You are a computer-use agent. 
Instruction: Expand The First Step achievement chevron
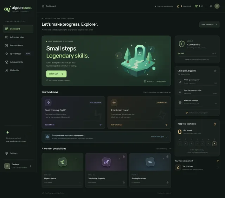pyautogui.click(x=218, y=167)
